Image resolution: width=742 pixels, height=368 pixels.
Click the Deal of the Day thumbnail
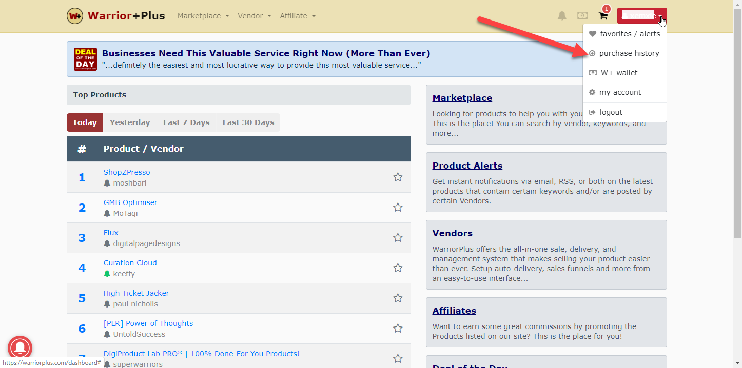[x=85, y=59]
